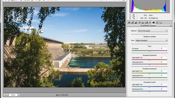The width and height of the screenshot is (175, 98).
Task: Click the red Насыщенность value field
Action: tap(164, 62)
